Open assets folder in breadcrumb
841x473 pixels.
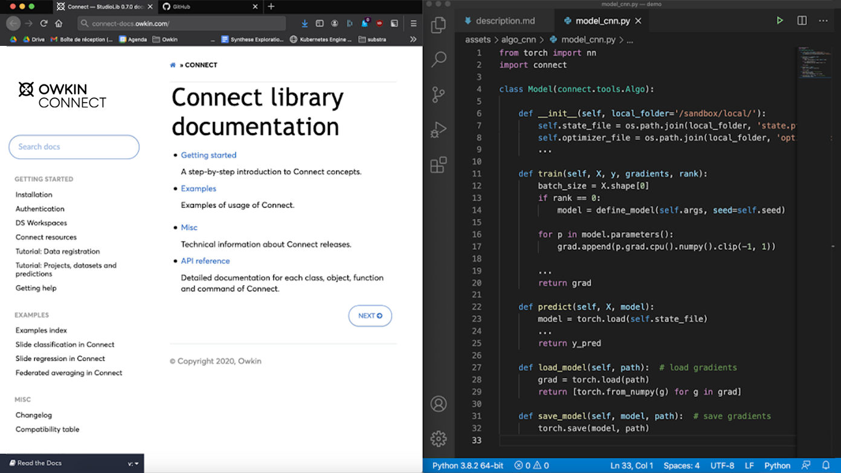point(478,40)
